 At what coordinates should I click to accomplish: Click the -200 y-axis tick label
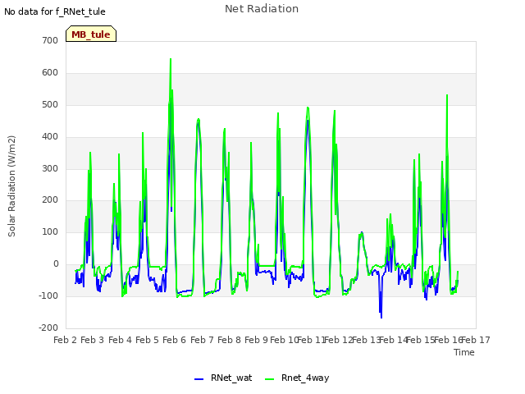tap(48, 328)
